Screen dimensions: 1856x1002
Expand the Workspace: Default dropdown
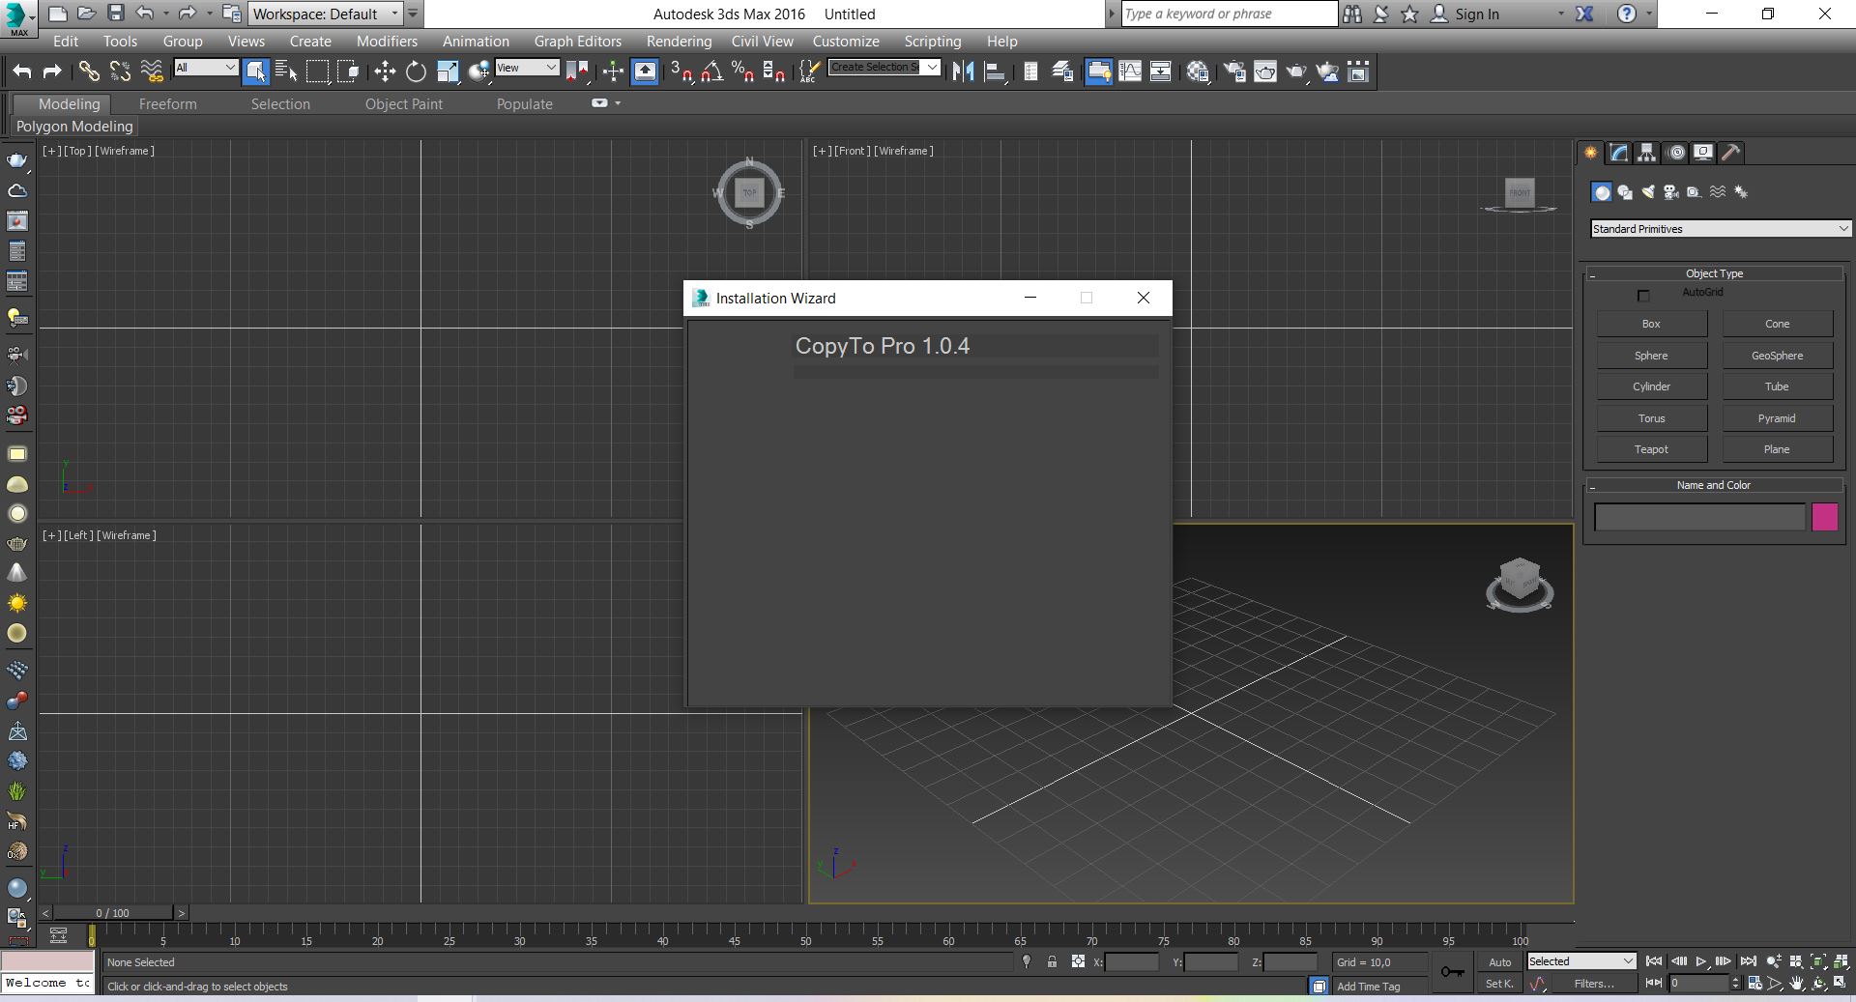325,14
